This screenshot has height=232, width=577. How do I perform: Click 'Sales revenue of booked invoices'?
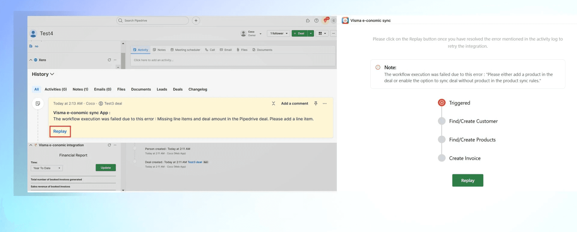pyautogui.click(x=50, y=187)
